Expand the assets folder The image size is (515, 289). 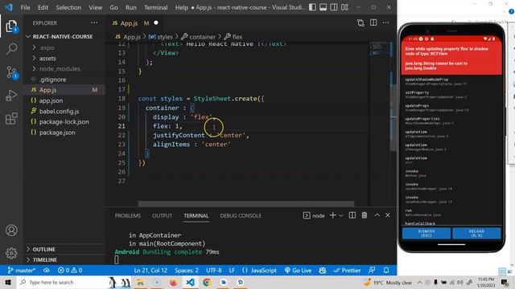47,59
